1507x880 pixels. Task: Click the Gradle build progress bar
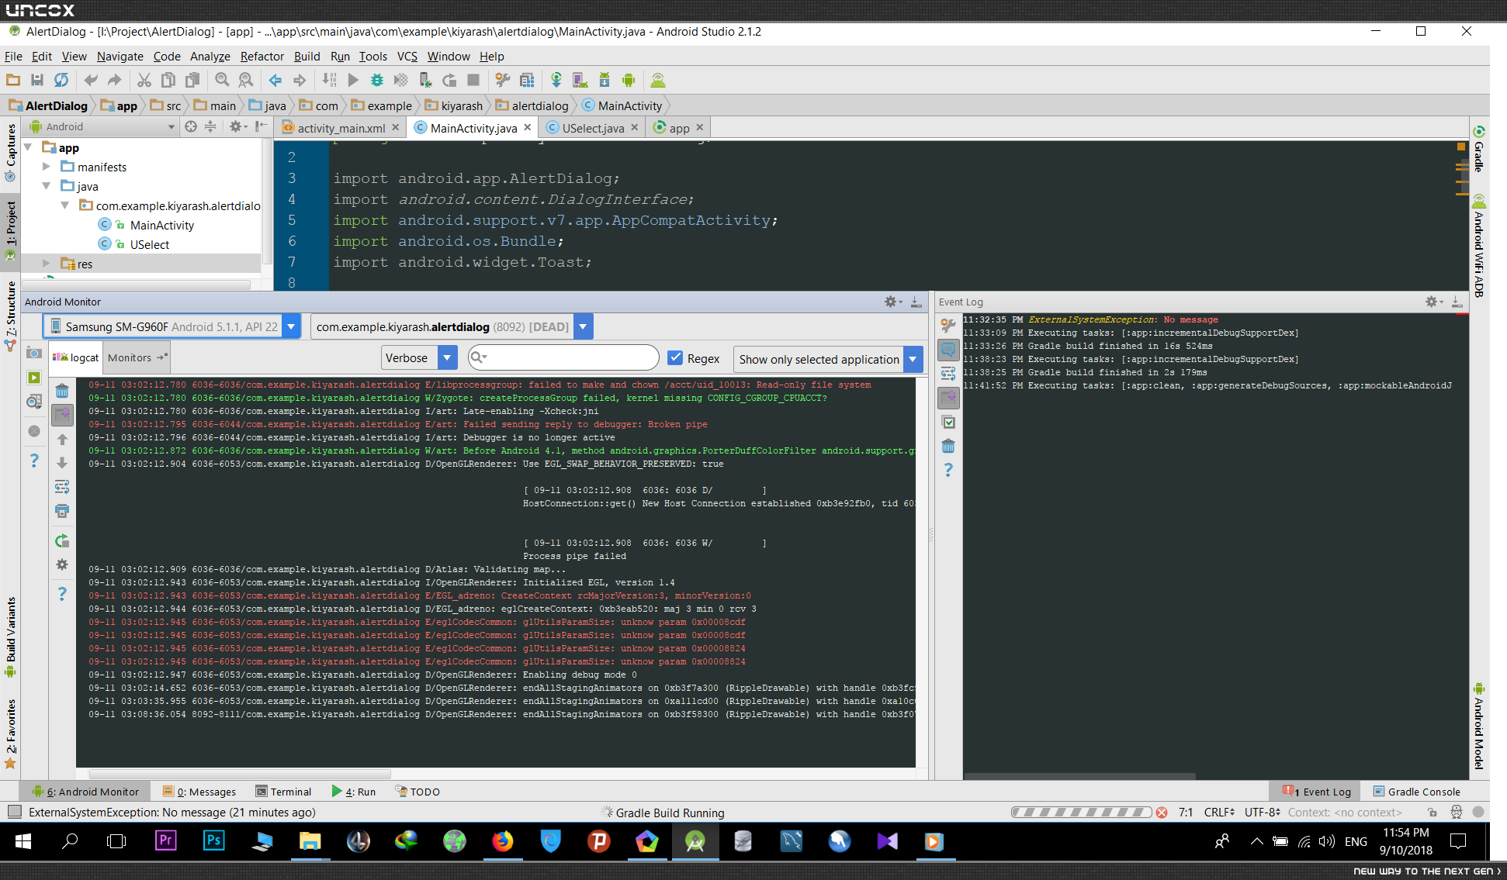(x=1081, y=813)
